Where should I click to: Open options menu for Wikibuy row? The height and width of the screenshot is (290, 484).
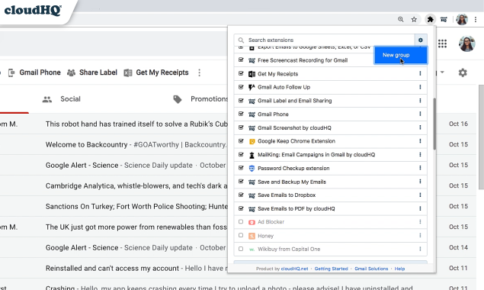coord(420,249)
